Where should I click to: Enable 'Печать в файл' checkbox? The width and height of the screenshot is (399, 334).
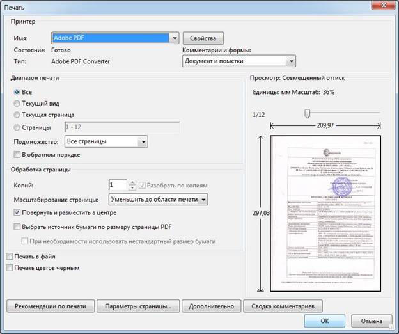pyautogui.click(x=10, y=257)
